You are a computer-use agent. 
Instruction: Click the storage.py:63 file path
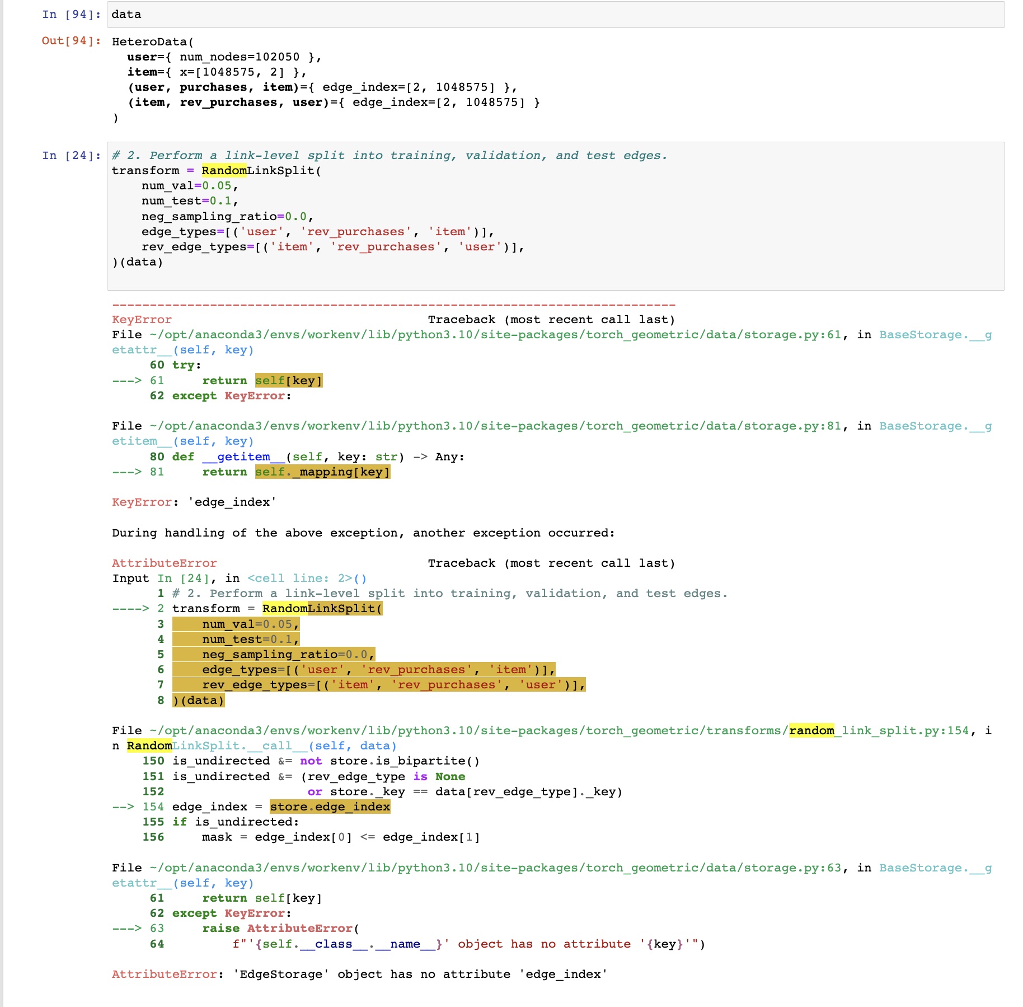495,868
